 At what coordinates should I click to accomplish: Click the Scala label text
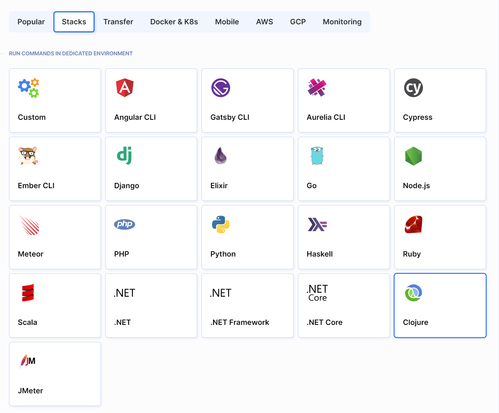click(27, 322)
